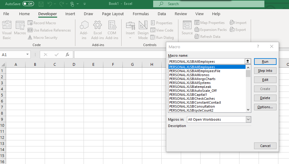289x164 pixels.
Task: Click the Macro name text field
Action: pos(206,62)
